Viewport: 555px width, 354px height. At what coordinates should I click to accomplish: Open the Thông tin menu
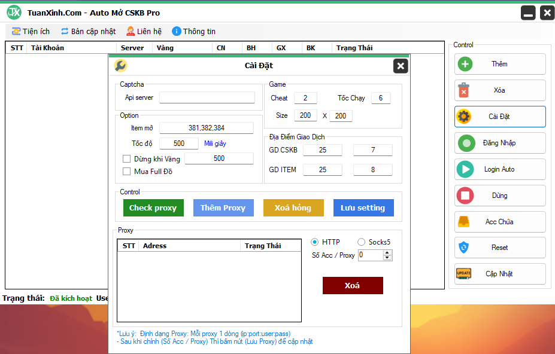pos(193,31)
